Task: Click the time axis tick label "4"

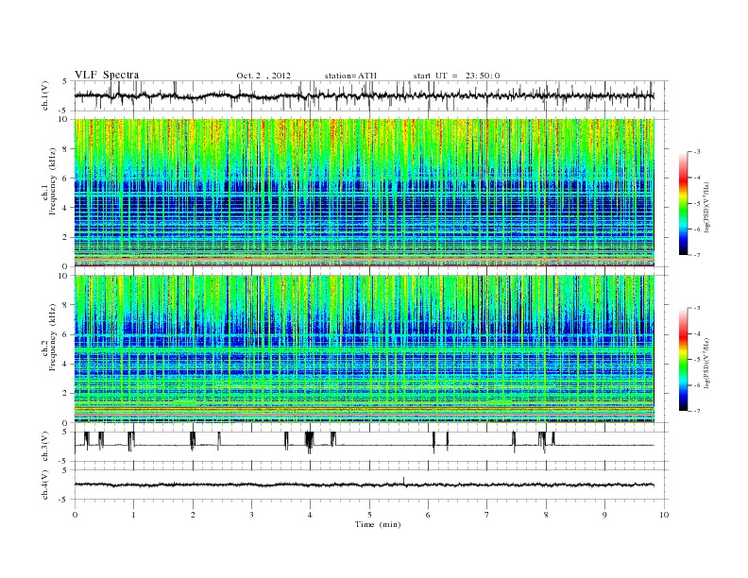Action: (x=311, y=515)
